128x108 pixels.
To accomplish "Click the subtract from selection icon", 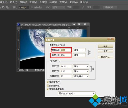I will [x=3, y=7].
